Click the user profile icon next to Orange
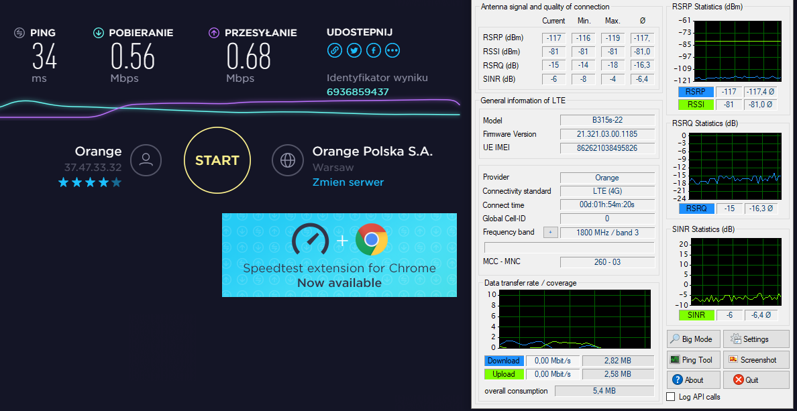Screen dimensions: 797x411 coord(146,160)
